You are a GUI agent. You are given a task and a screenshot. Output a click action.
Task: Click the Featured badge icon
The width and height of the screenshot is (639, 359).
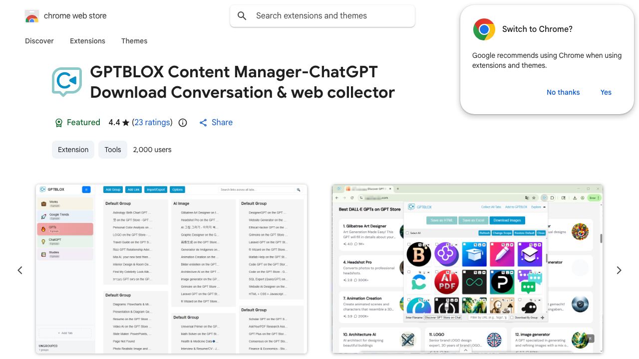point(59,123)
